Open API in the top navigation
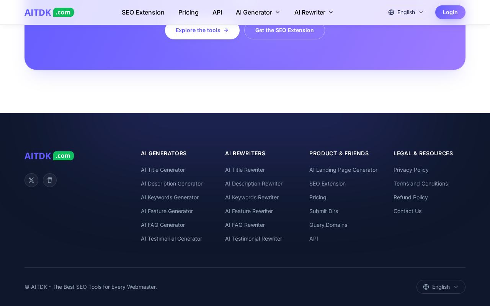This screenshot has height=306, width=490. pyautogui.click(x=217, y=12)
